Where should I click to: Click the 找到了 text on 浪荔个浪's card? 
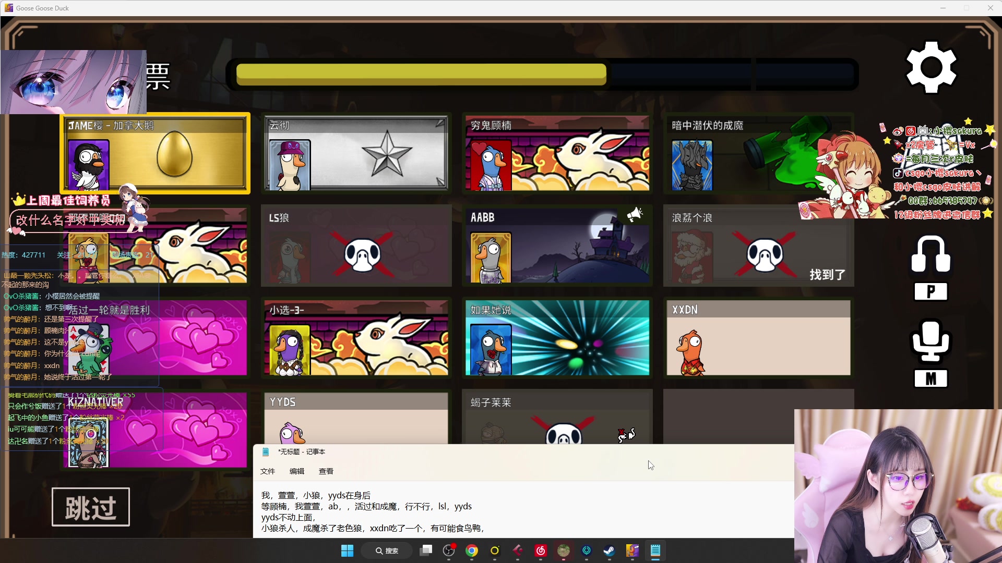click(x=827, y=275)
